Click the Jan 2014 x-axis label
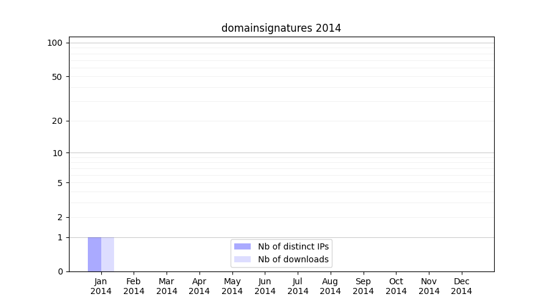This screenshot has height=305, width=549. click(101, 286)
